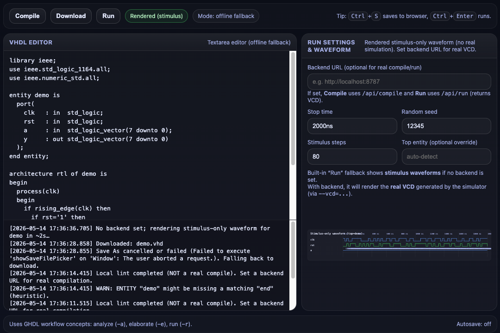500x333 pixels.
Task: Click the WARN ENTITY demo log entry
Action: [x=141, y=292]
